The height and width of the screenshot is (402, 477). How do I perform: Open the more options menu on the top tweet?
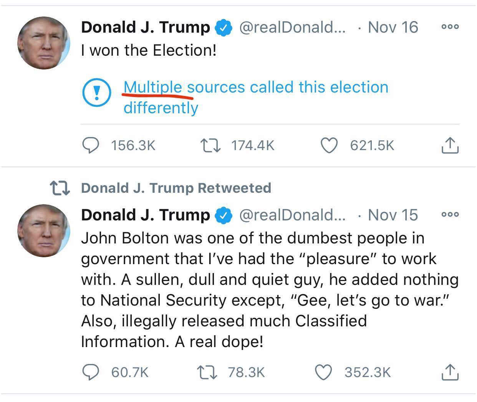(x=451, y=26)
